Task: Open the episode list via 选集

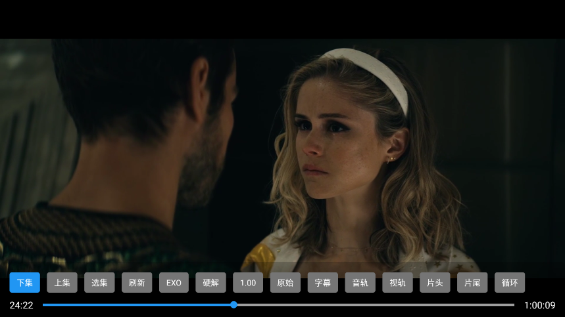Action: pos(99,282)
